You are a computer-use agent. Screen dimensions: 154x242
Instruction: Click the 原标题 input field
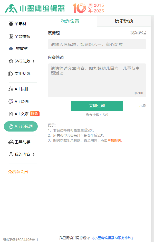click(x=97, y=44)
